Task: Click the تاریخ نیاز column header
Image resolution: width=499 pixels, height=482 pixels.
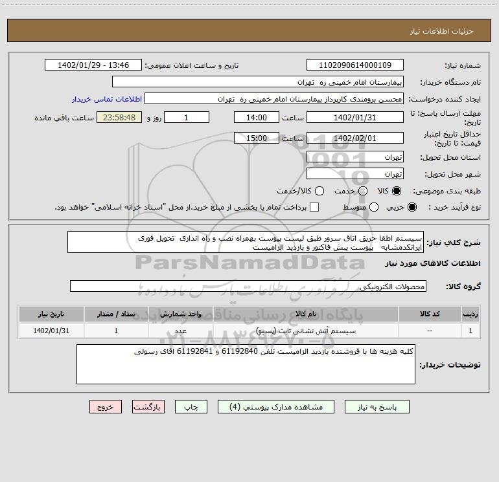Action: click(51, 314)
